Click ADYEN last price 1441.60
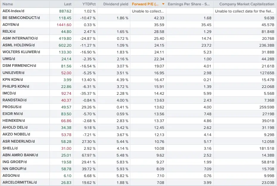Image resolution: width=277 pixels, height=186 pixels. (64, 25)
